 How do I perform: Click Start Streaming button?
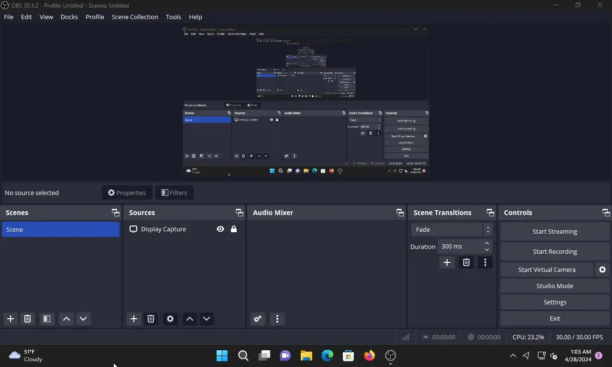[555, 231]
